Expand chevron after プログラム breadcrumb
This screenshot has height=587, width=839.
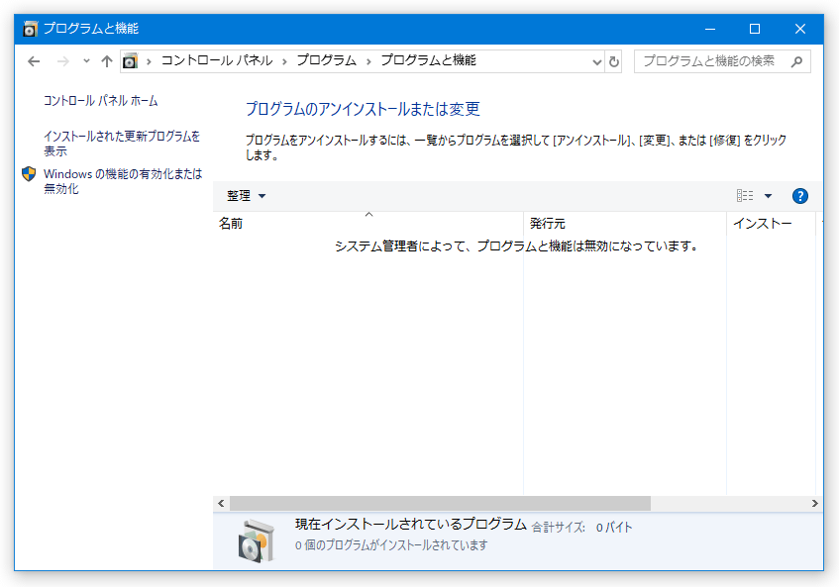368,61
